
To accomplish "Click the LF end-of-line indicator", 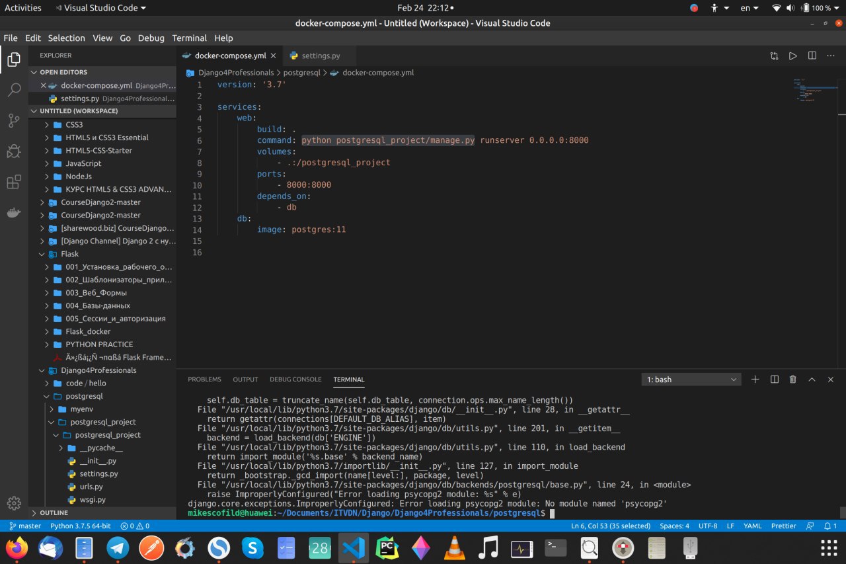I will point(730,526).
